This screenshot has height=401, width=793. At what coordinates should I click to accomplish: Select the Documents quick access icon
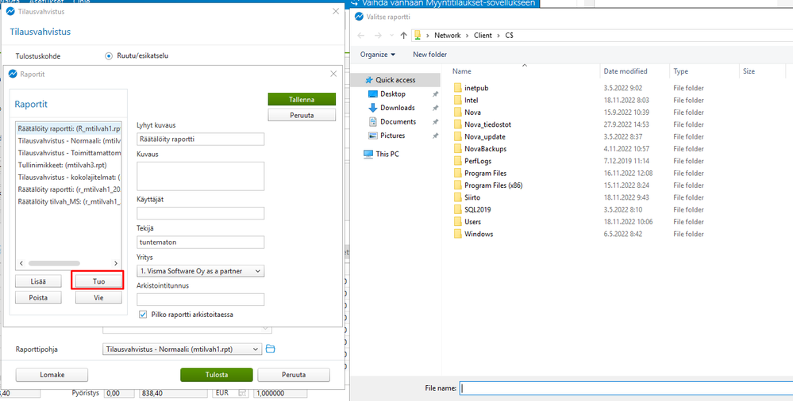[373, 122]
